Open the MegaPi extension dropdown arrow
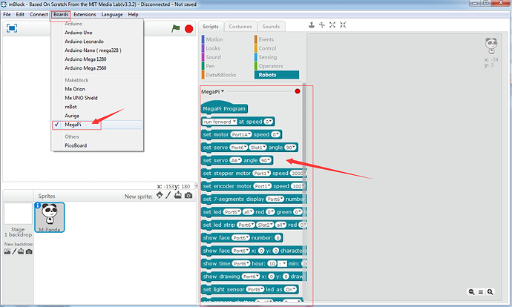The image size is (512, 307). (223, 91)
